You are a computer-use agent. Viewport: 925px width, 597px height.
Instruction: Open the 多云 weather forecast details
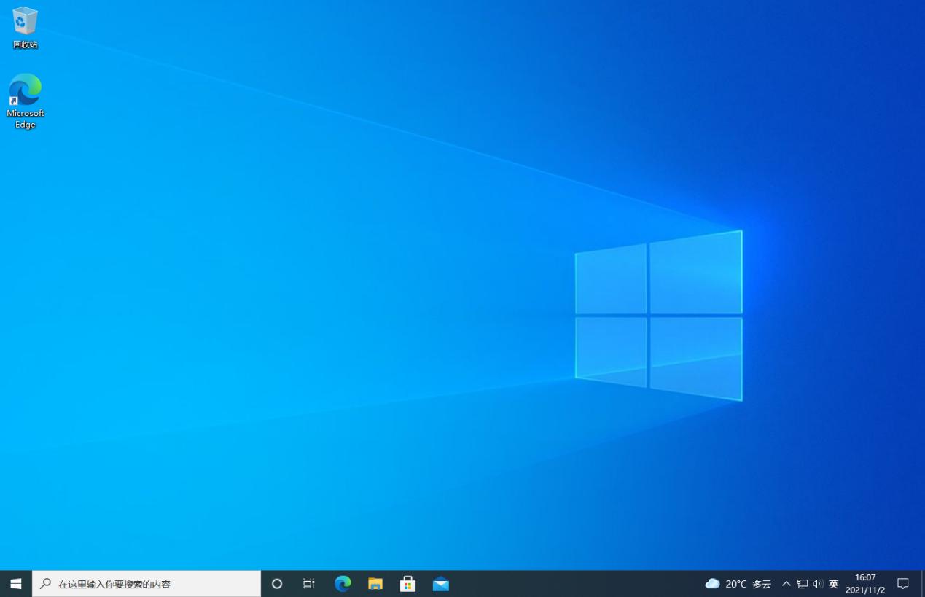tap(760, 583)
